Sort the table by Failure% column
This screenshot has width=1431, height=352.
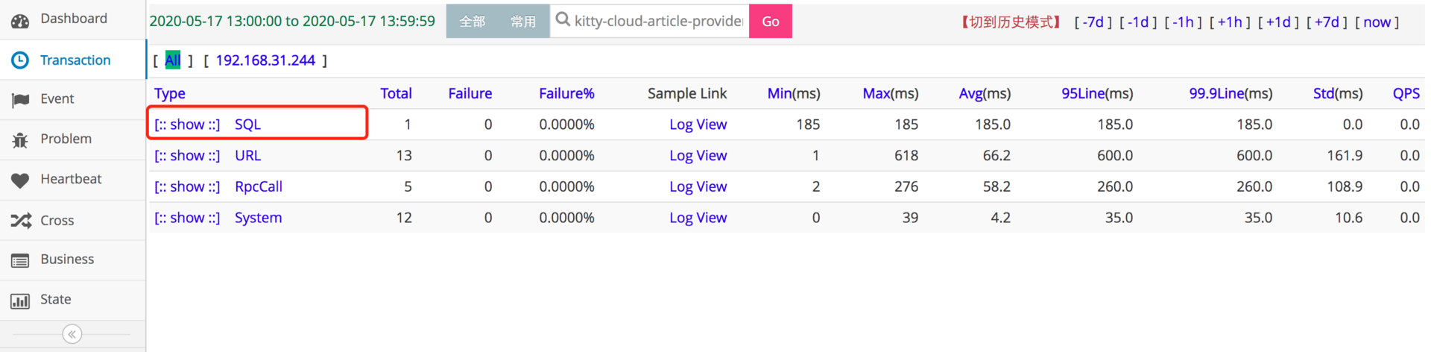tap(566, 93)
